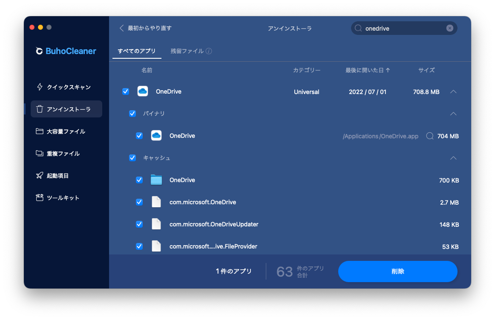The height and width of the screenshot is (320, 495).
Task: Click the 148 KB size value
Action: (x=449, y=225)
